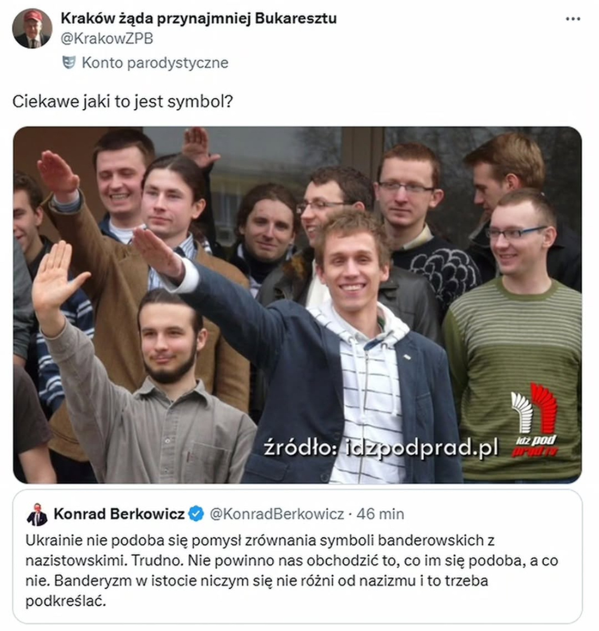Open the three-dot more options menu
This screenshot has height=631, width=599.
tap(573, 19)
